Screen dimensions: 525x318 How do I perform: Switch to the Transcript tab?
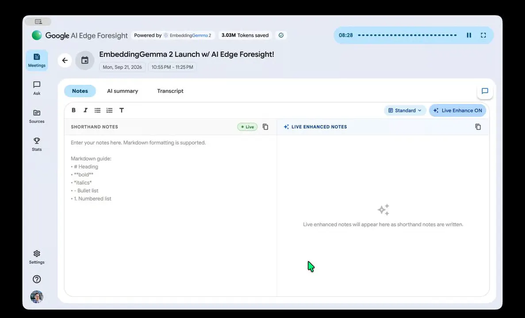[x=170, y=91]
